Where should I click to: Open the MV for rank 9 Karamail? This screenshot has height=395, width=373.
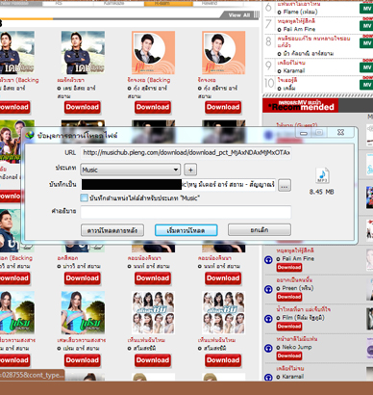click(x=366, y=67)
